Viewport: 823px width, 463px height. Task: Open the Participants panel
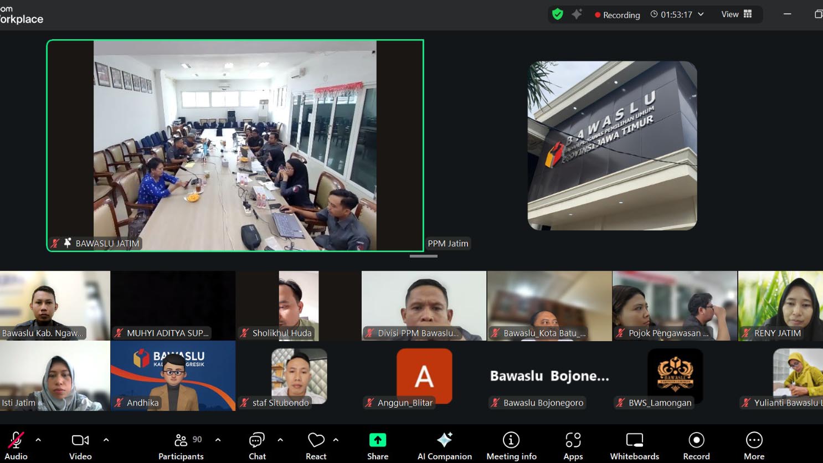coord(181,446)
